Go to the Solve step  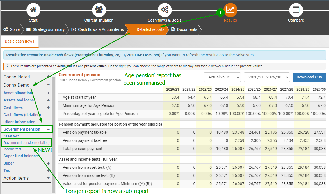point(12,29)
